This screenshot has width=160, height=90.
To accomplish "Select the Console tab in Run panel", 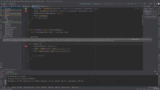I will 7,74.
